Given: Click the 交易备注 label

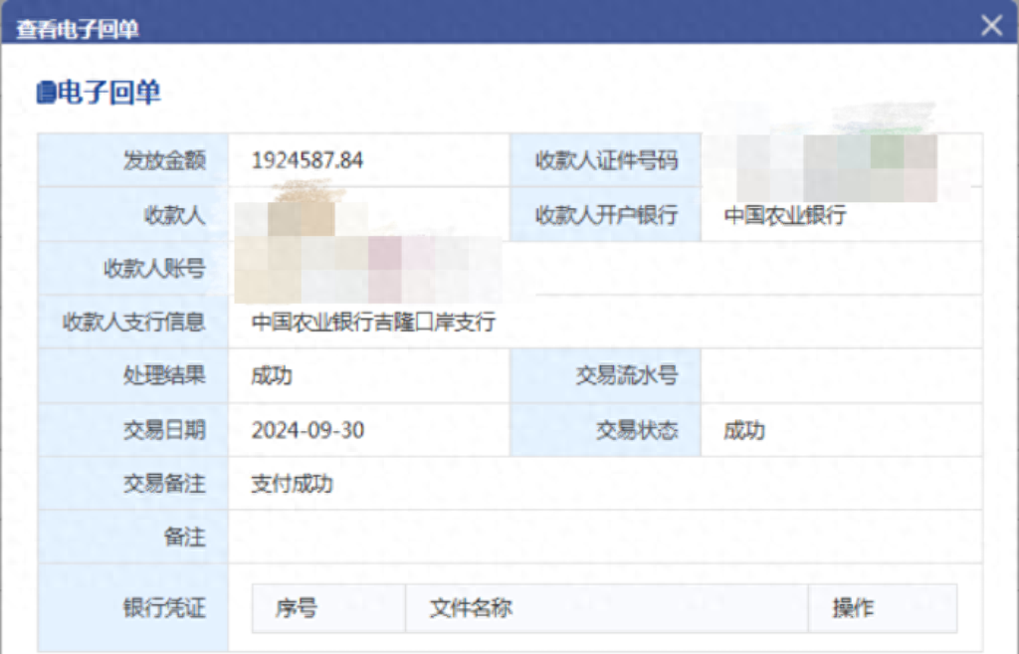Looking at the screenshot, I should click(164, 483).
